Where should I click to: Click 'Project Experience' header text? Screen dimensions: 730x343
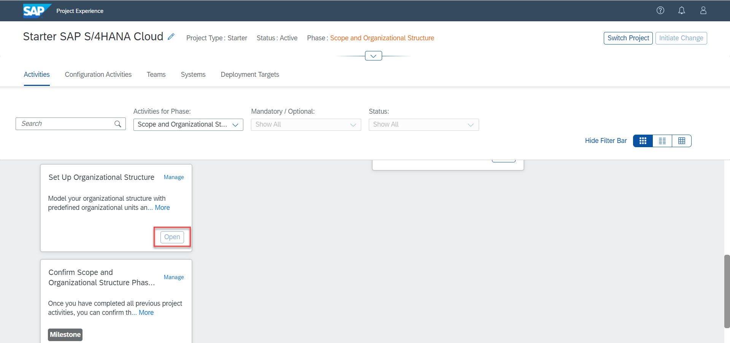80,11
